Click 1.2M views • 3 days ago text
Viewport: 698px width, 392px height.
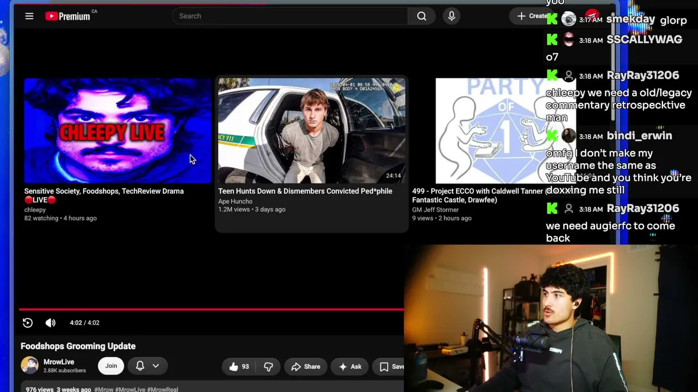[252, 210]
